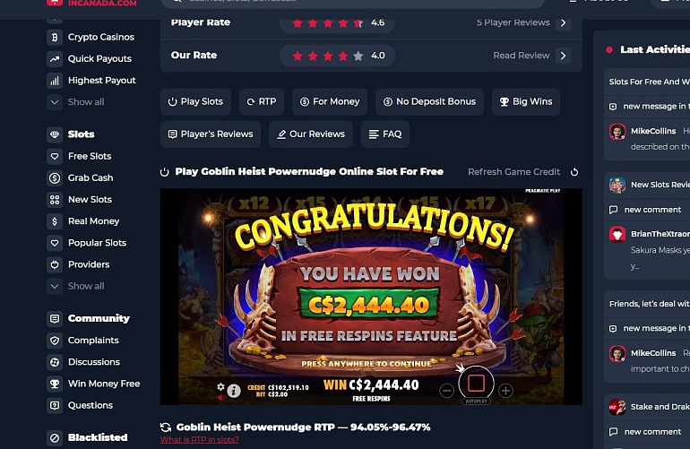
Task: Open the What is RTP in slots link
Action: pyautogui.click(x=199, y=440)
